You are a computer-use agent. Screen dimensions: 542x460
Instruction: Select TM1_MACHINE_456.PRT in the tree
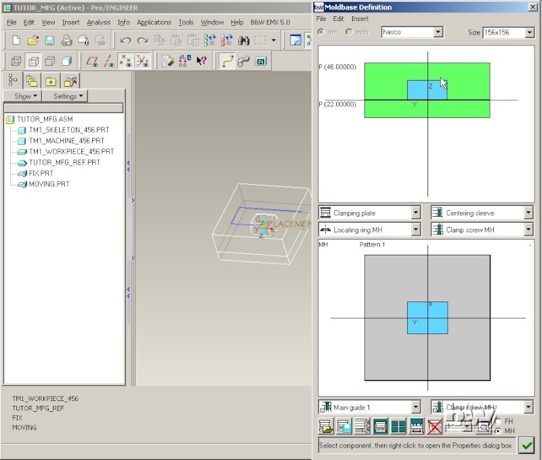pos(66,141)
